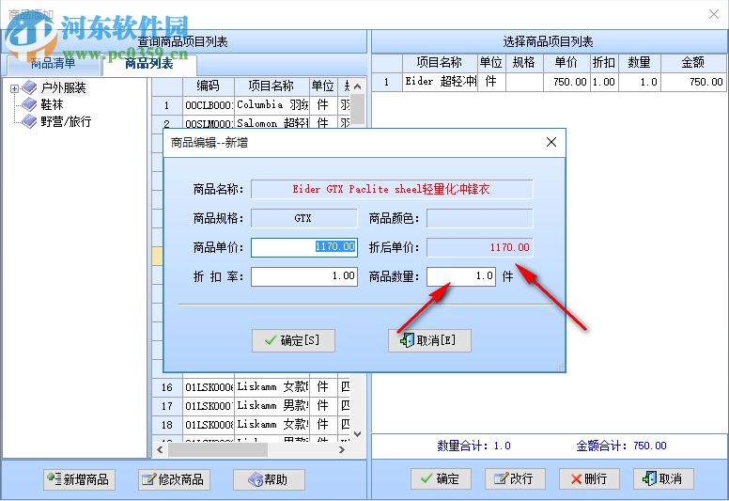Click the 数量 column header
The width and height of the screenshot is (729, 501).
pos(639,63)
